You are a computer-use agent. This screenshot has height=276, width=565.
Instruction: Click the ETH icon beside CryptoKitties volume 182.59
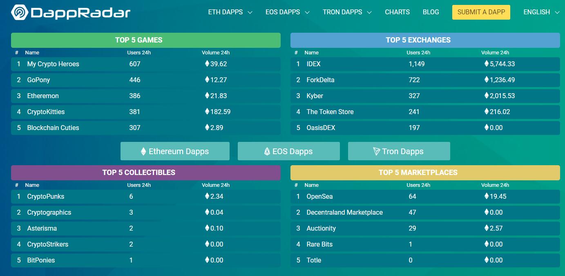point(207,112)
